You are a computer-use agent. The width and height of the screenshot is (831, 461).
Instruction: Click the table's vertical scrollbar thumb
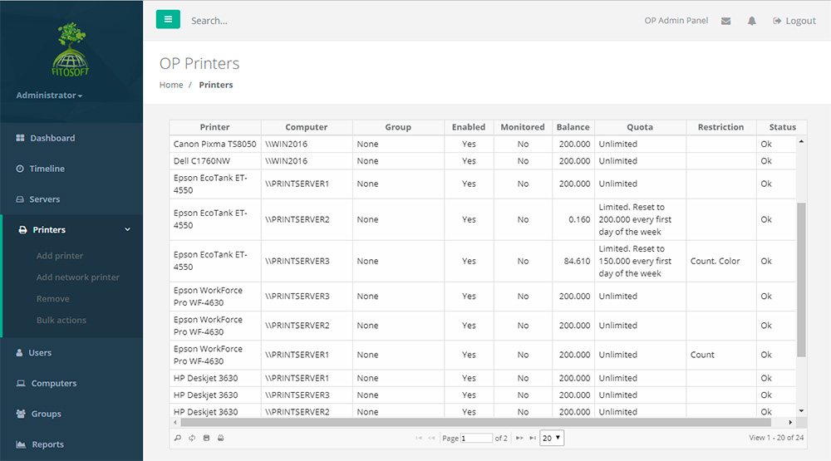coord(801,278)
